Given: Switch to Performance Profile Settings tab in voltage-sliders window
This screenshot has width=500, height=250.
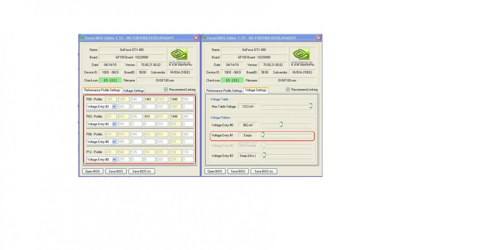Looking at the screenshot, I should (224, 91).
